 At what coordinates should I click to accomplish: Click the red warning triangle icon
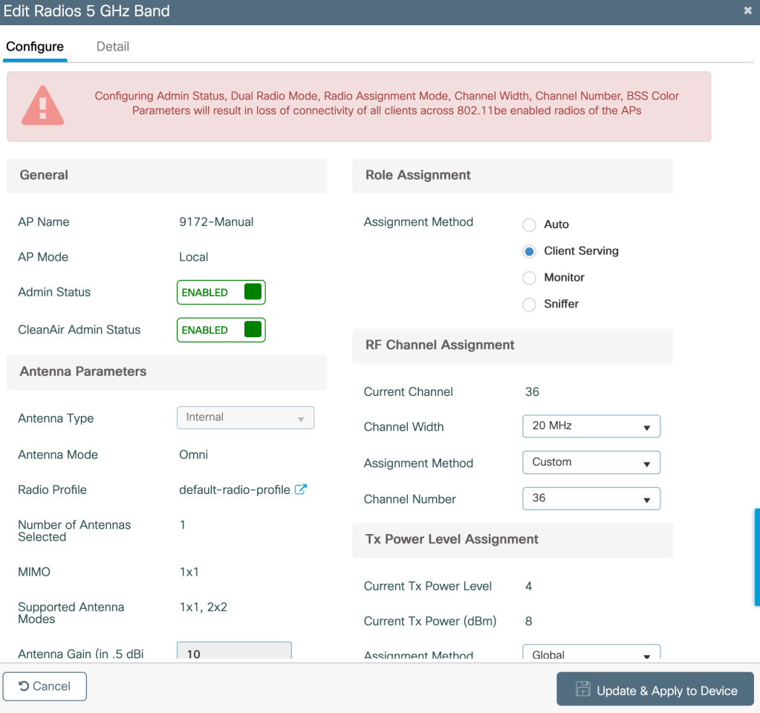pos(43,105)
